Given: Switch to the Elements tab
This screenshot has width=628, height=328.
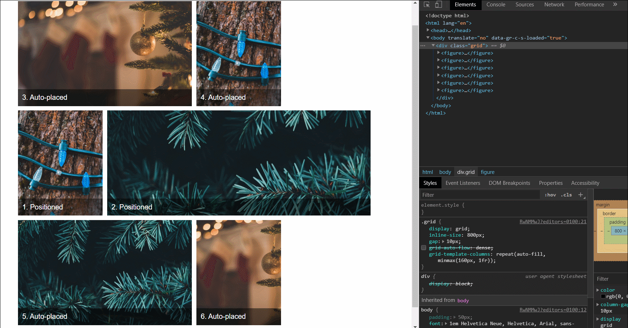Looking at the screenshot, I should 465,5.
